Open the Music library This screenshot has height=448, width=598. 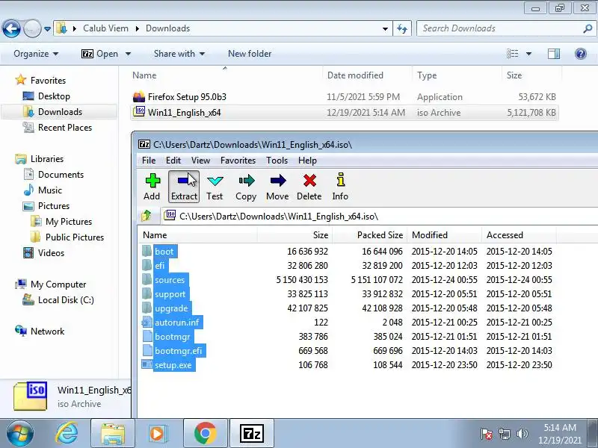click(x=49, y=190)
